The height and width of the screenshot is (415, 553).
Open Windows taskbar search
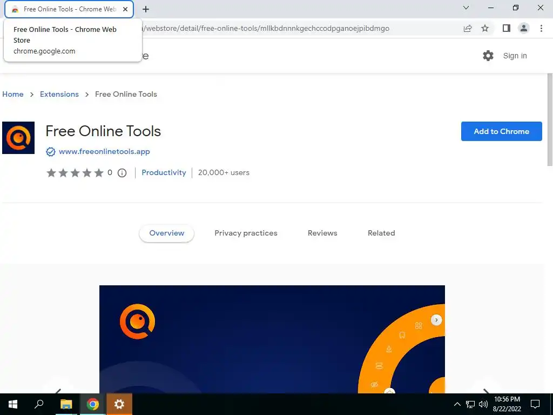(39, 404)
